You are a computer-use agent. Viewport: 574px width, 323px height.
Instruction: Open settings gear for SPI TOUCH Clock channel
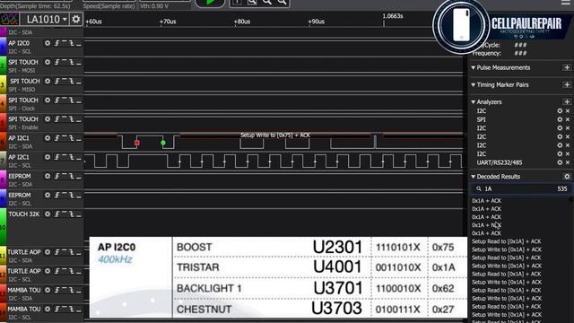point(48,100)
